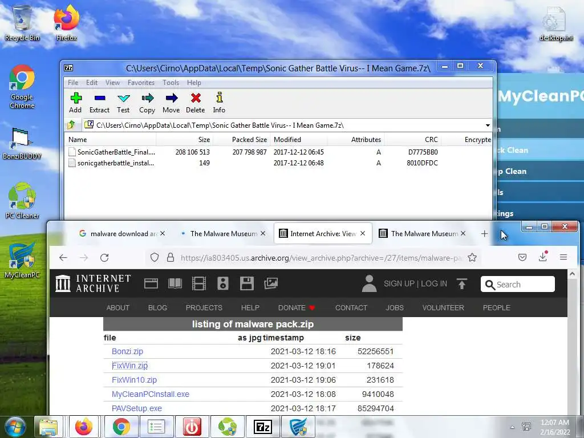Click the Pocket save icon in Firefox
Viewport: 584px width, 438px height.
522,257
